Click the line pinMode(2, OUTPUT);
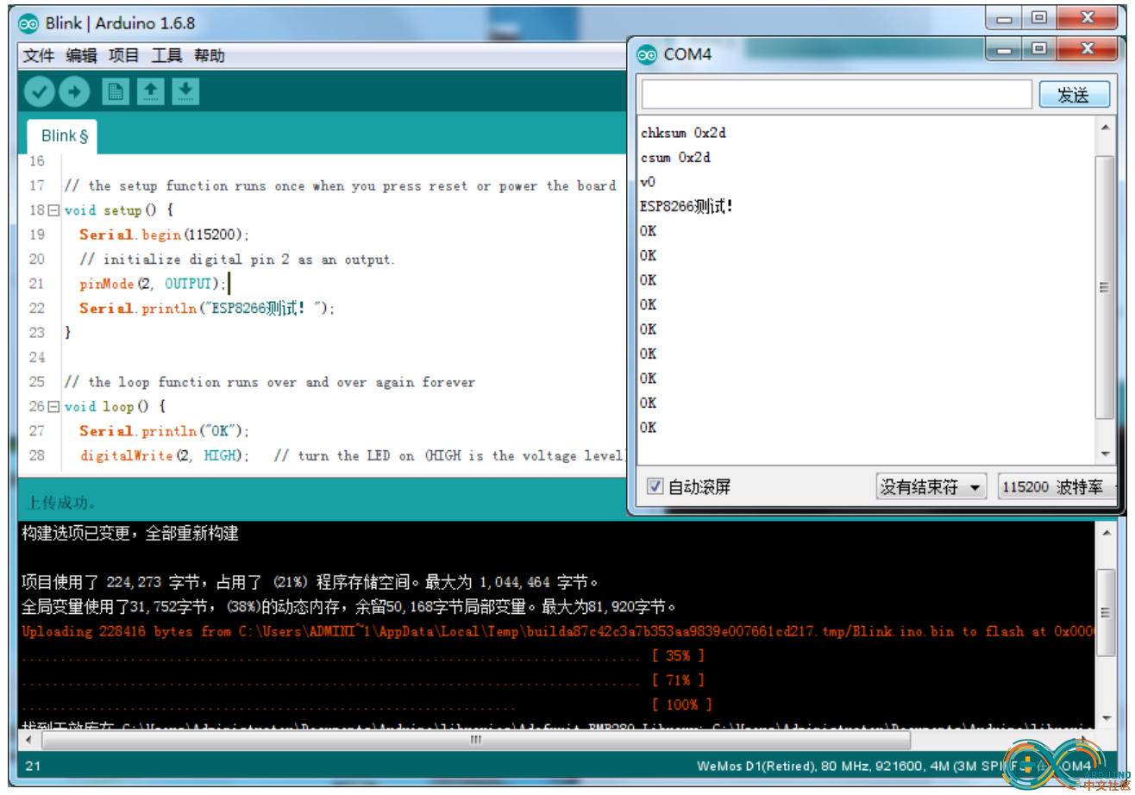Image resolution: width=1135 pixels, height=795 pixels. click(x=153, y=284)
